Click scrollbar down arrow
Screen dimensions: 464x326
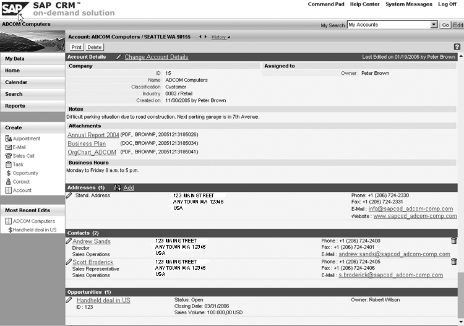[x=461, y=322]
